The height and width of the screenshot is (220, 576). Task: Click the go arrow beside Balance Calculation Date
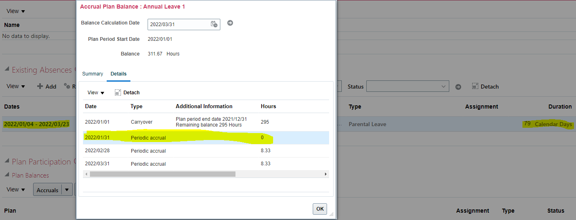(230, 23)
